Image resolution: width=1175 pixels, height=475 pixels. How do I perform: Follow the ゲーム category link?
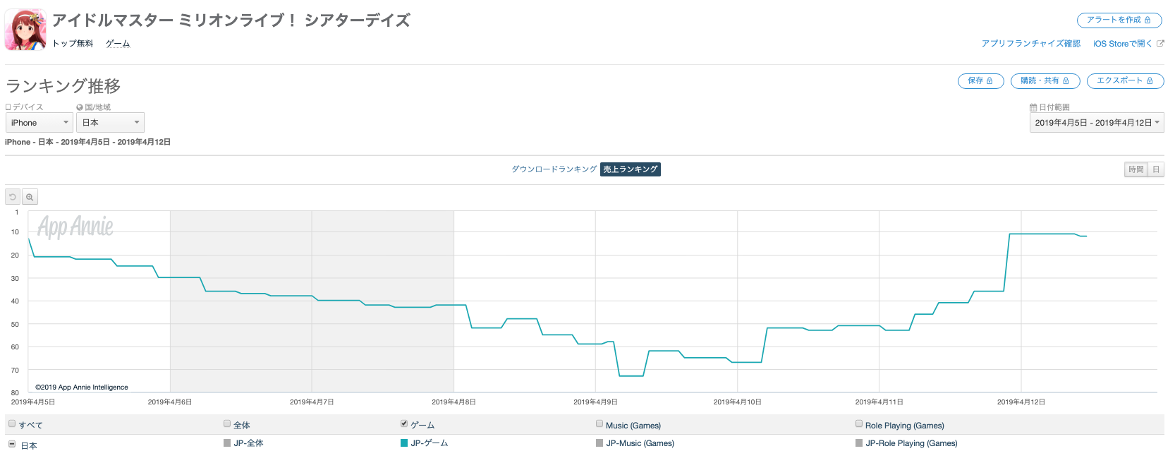click(118, 44)
